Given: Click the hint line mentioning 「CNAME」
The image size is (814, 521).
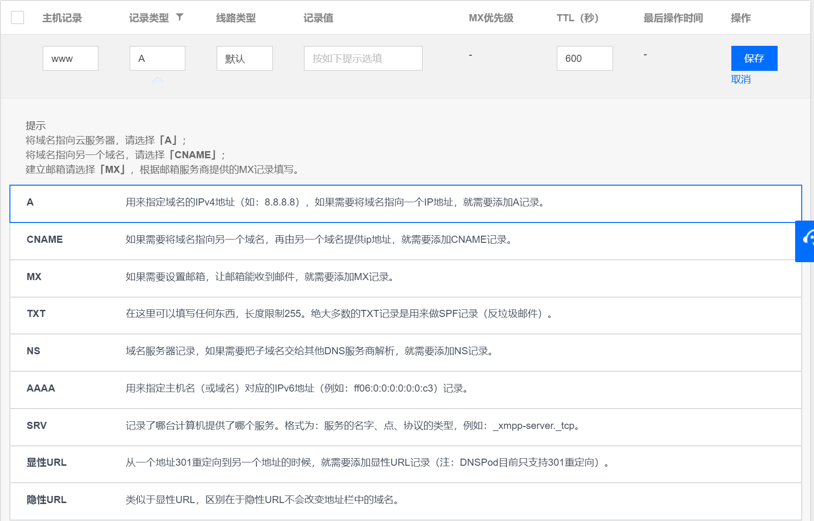Looking at the screenshot, I should pos(126,155).
